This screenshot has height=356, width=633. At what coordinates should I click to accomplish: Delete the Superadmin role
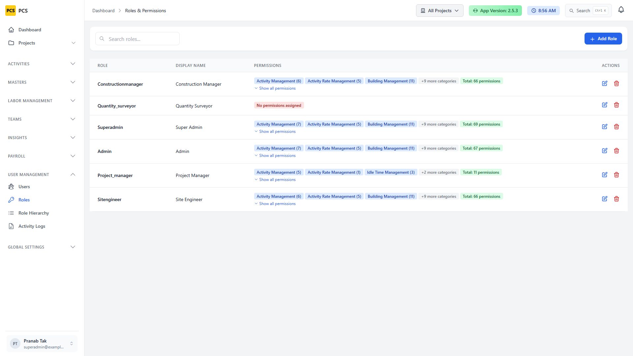tap(617, 127)
